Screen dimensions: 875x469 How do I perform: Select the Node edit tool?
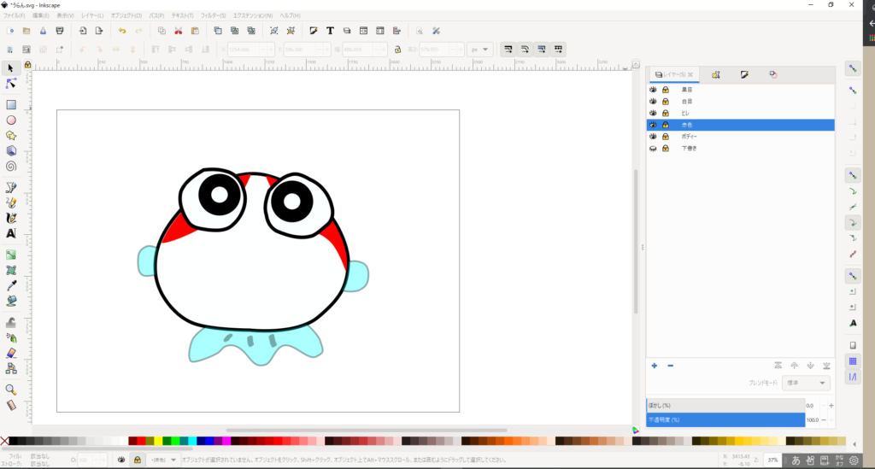point(11,84)
